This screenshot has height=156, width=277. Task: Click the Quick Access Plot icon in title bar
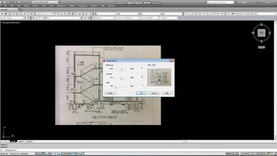(x=19, y=2)
